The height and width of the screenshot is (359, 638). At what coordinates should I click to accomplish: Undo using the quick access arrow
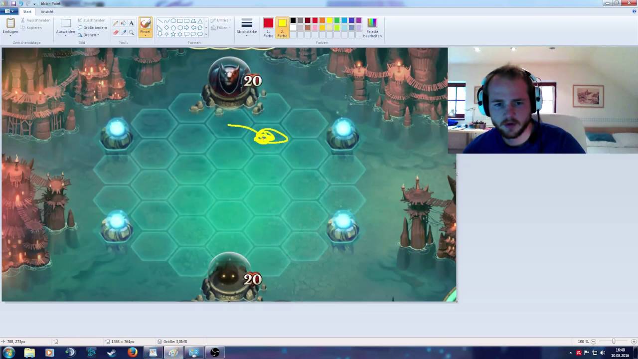point(21,3)
